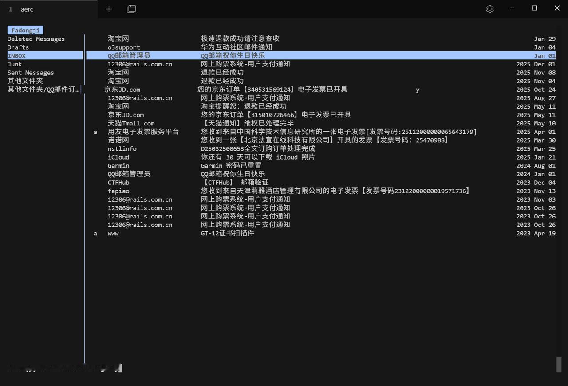
Task: Switch to the aerc terminal tab
Action: [x=27, y=9]
